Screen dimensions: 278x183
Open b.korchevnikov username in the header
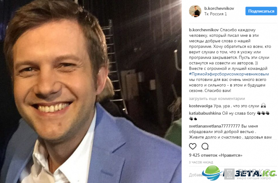[219, 8]
